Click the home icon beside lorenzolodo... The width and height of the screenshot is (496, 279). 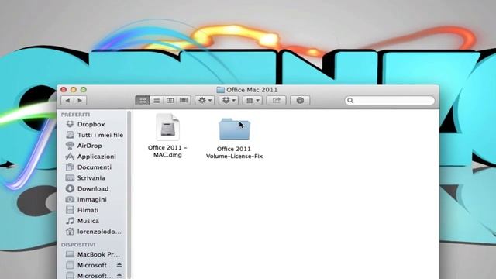[70, 232]
